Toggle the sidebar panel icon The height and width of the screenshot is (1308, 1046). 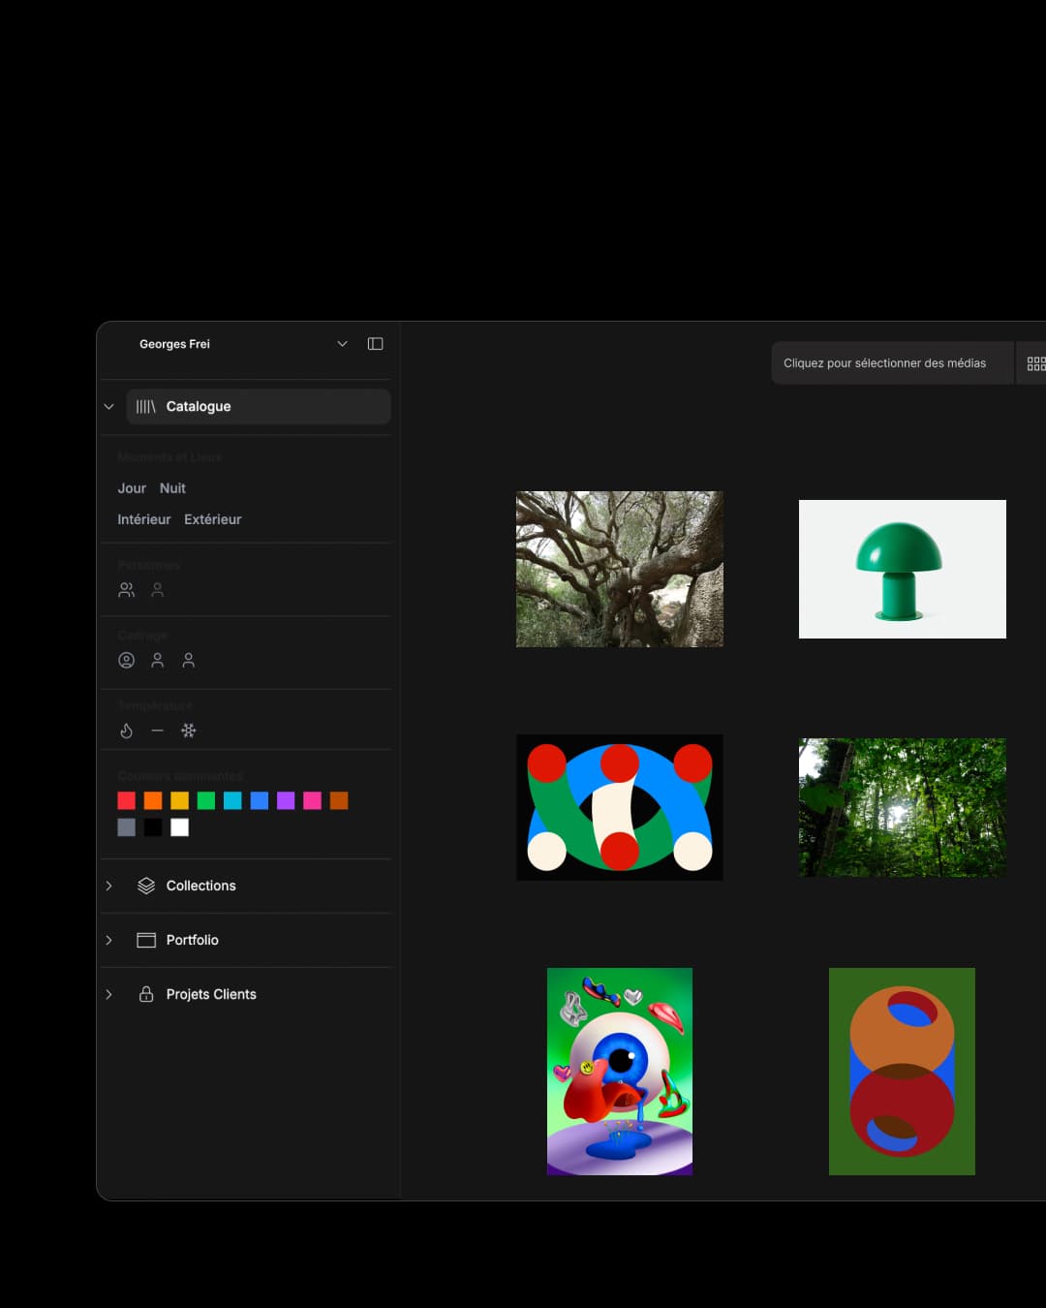[x=375, y=344]
